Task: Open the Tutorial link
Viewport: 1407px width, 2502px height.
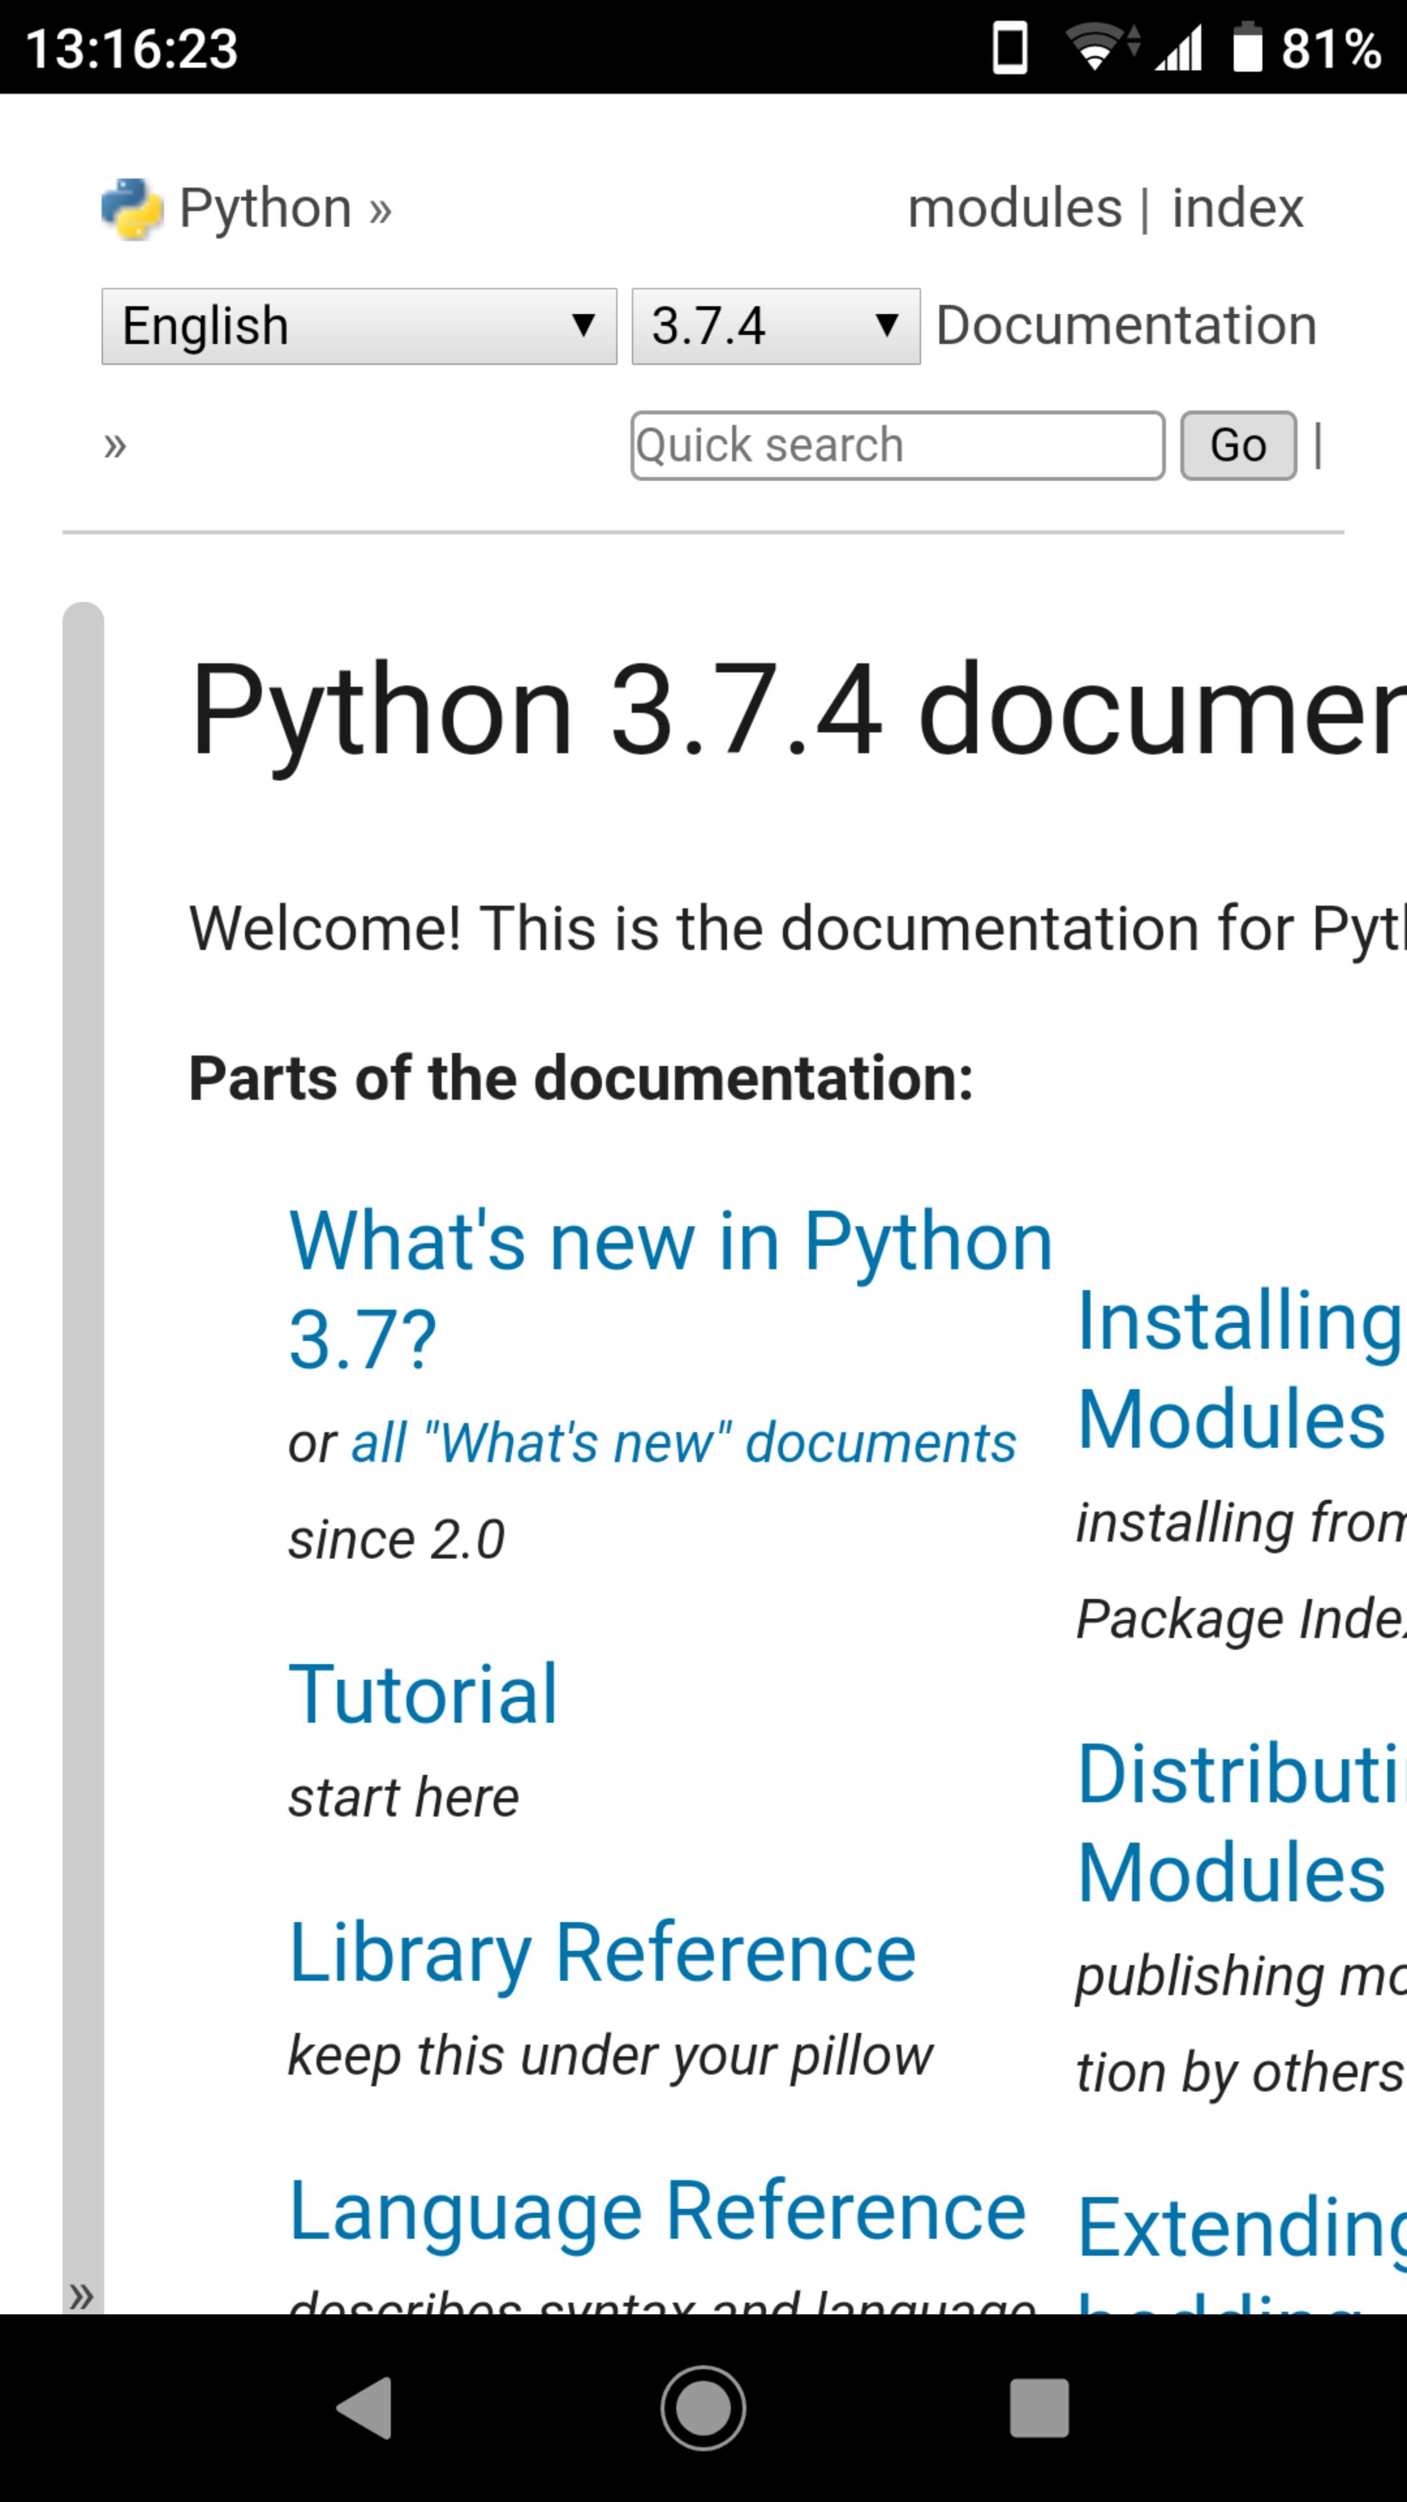Action: tap(423, 1694)
